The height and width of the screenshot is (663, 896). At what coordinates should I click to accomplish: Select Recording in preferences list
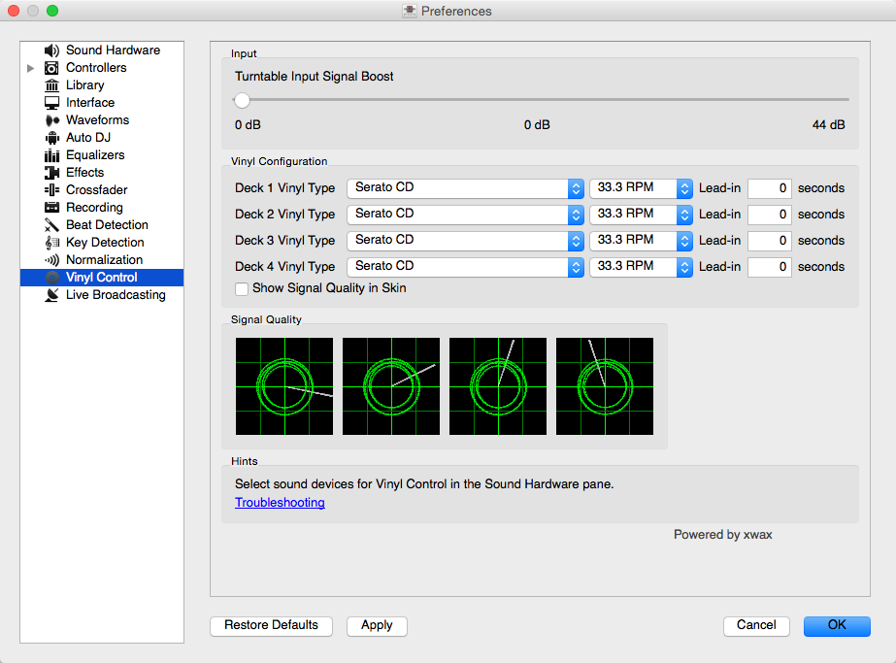point(94,208)
